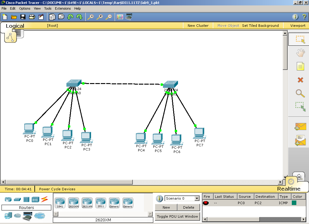Open the Help menu
The width and height of the screenshot is (309, 224).
78,8
